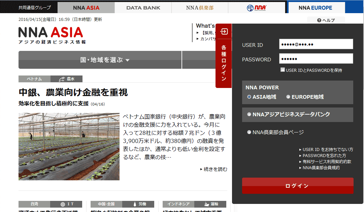Select NNAアジアビジネスデータバンク radio option
The image size is (364, 212).
tap(249, 114)
